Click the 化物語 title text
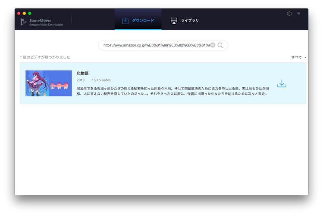This screenshot has height=216, width=323. pyautogui.click(x=83, y=73)
